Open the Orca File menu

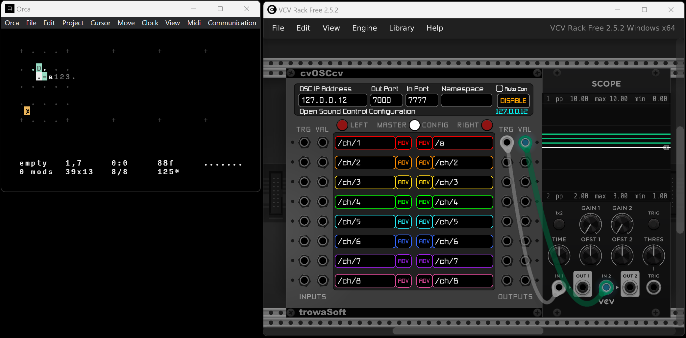(31, 23)
